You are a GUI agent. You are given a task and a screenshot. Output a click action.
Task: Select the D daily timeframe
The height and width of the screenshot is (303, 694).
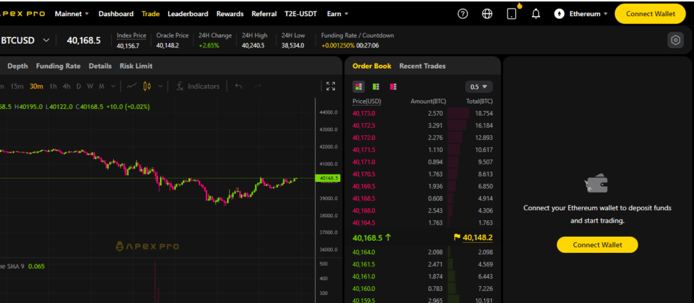[x=79, y=86]
